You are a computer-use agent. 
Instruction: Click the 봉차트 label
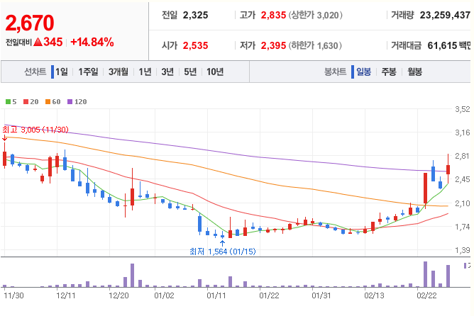pos(335,72)
